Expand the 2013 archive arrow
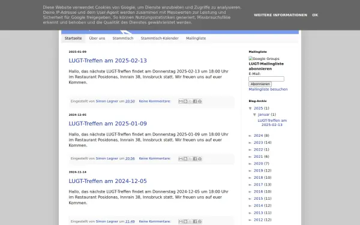 point(250,213)
